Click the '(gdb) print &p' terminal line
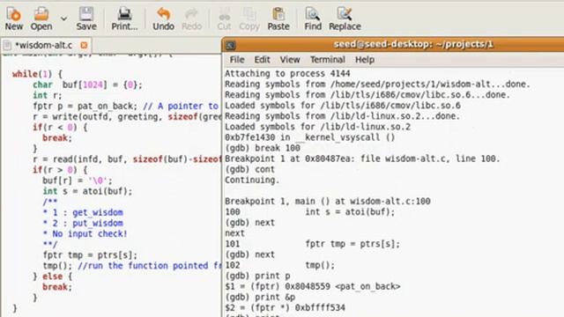This screenshot has height=317, width=564. pyautogui.click(x=260, y=298)
